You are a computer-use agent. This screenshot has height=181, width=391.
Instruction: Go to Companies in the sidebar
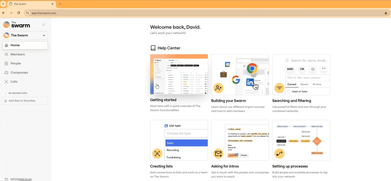[x=19, y=73]
